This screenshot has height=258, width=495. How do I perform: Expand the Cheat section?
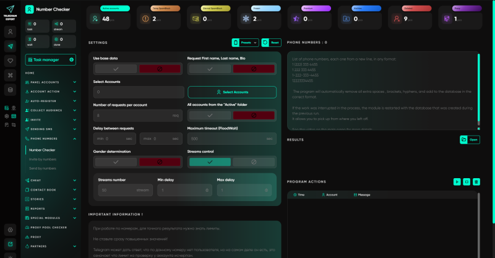(51, 180)
